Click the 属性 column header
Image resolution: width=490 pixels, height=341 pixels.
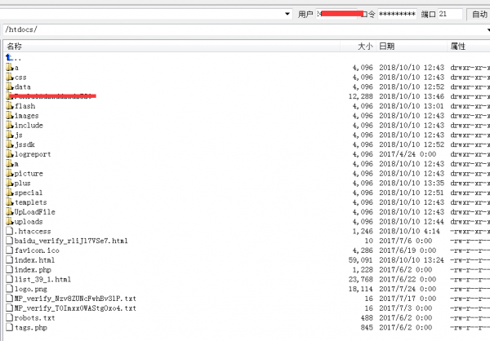pyautogui.click(x=457, y=46)
